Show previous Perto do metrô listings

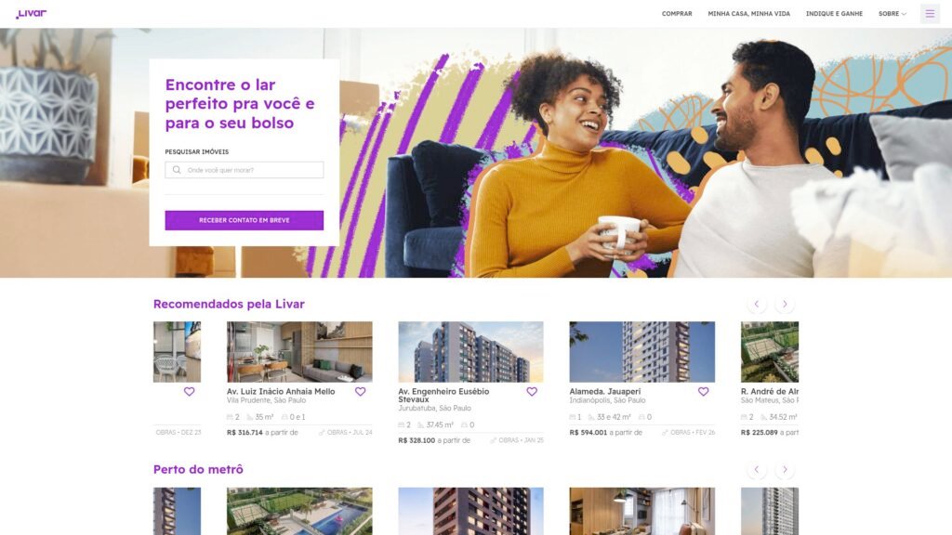(757, 469)
